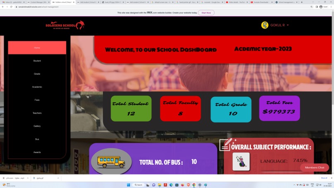Open the Windows Start menu
Screen dimensions: 334x188
pyautogui.click(x=128, y=185)
